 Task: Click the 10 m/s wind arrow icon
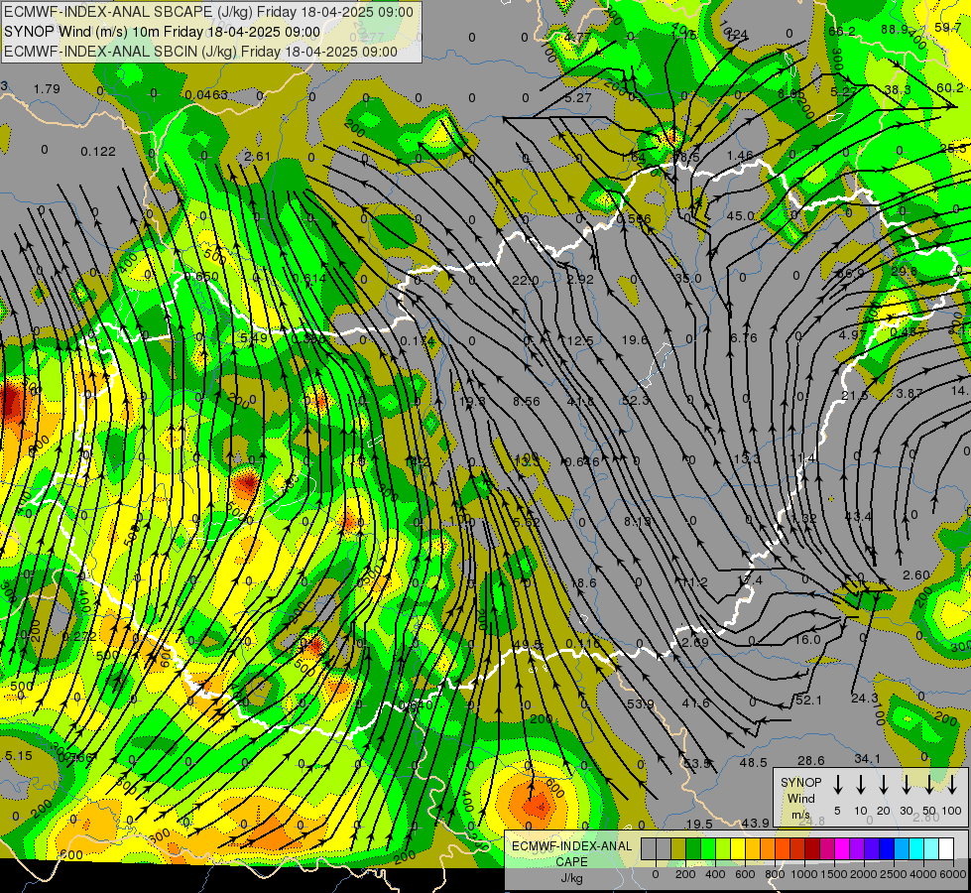pyautogui.click(x=860, y=785)
